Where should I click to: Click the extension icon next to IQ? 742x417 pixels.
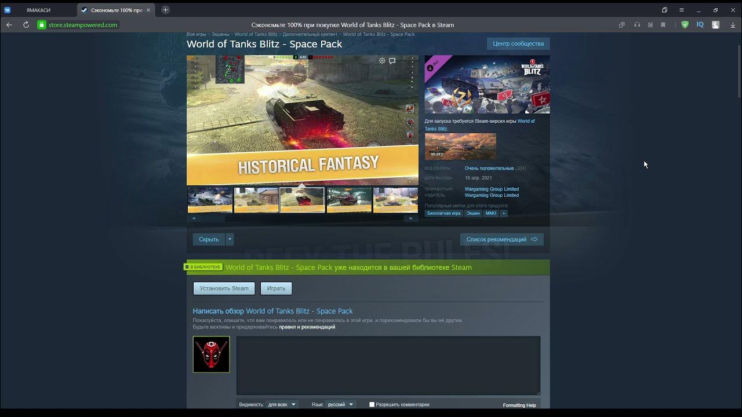716,25
